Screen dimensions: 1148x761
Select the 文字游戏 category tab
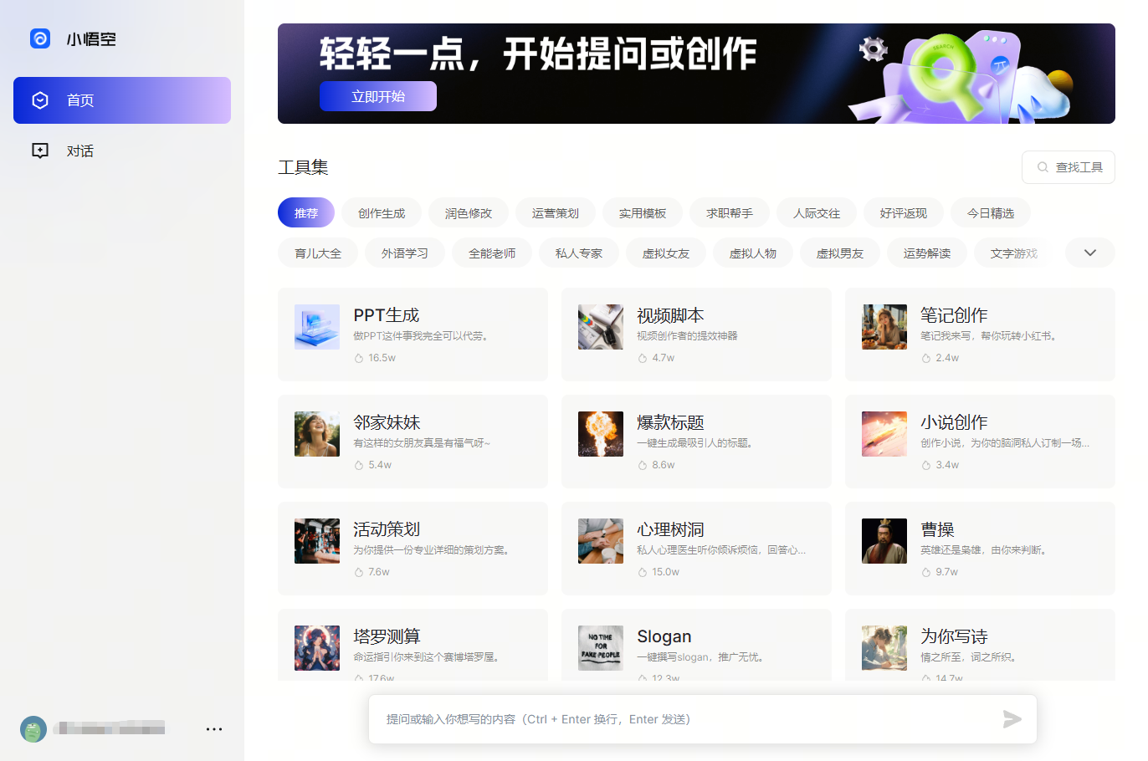1014,253
